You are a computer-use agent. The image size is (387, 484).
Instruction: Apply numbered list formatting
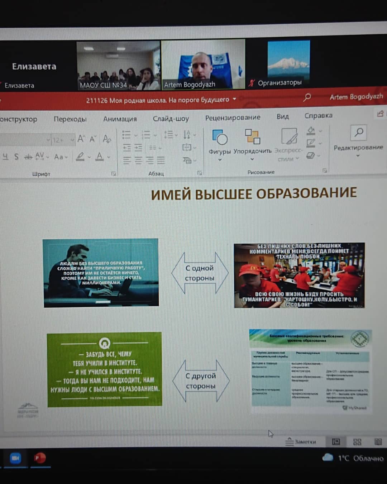145,135
